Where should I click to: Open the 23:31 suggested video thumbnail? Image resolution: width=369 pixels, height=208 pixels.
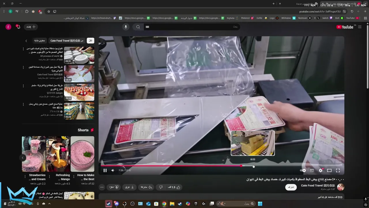pos(79,55)
